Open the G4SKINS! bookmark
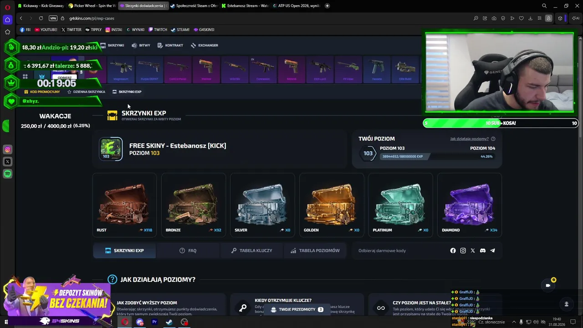This screenshot has height=328, width=583. pyautogui.click(x=204, y=30)
